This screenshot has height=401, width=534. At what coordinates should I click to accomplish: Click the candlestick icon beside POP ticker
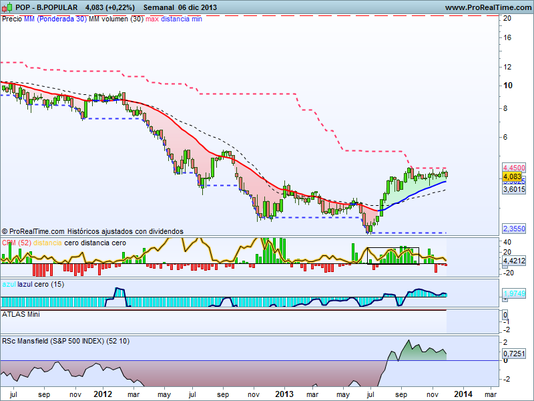tap(7, 7)
